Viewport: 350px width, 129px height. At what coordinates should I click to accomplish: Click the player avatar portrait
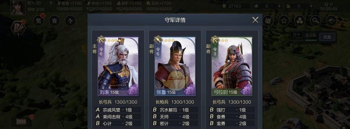coord(18,7)
